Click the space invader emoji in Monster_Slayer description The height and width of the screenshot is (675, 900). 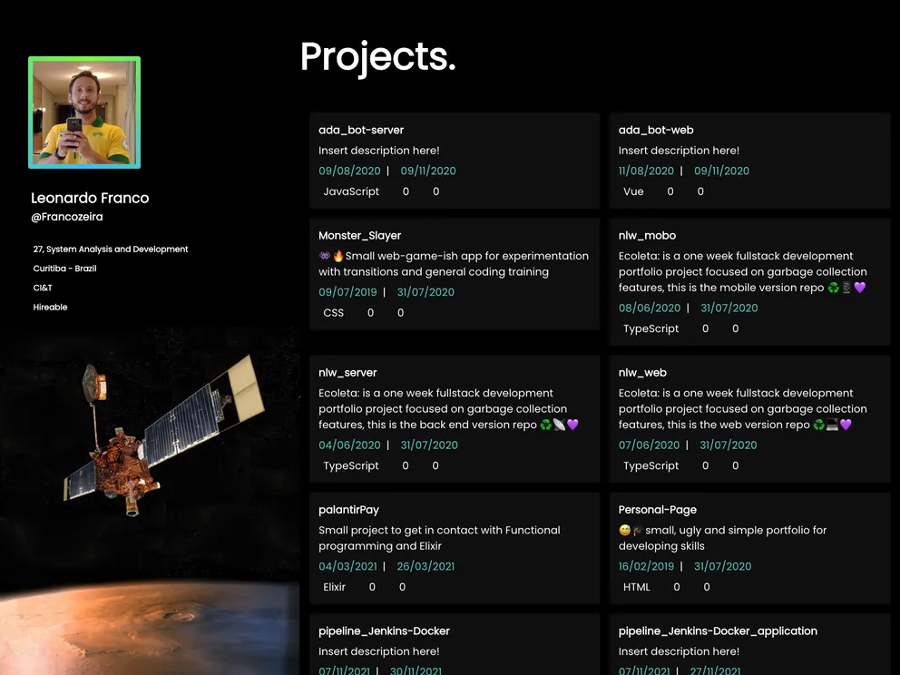[x=325, y=257]
